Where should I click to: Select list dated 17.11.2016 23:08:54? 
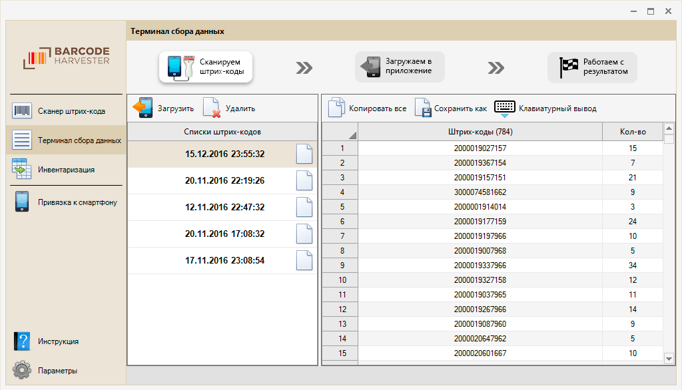[x=222, y=260]
